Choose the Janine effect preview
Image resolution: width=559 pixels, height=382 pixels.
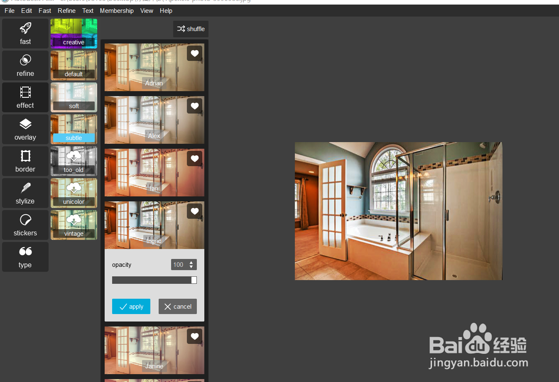[154, 350]
